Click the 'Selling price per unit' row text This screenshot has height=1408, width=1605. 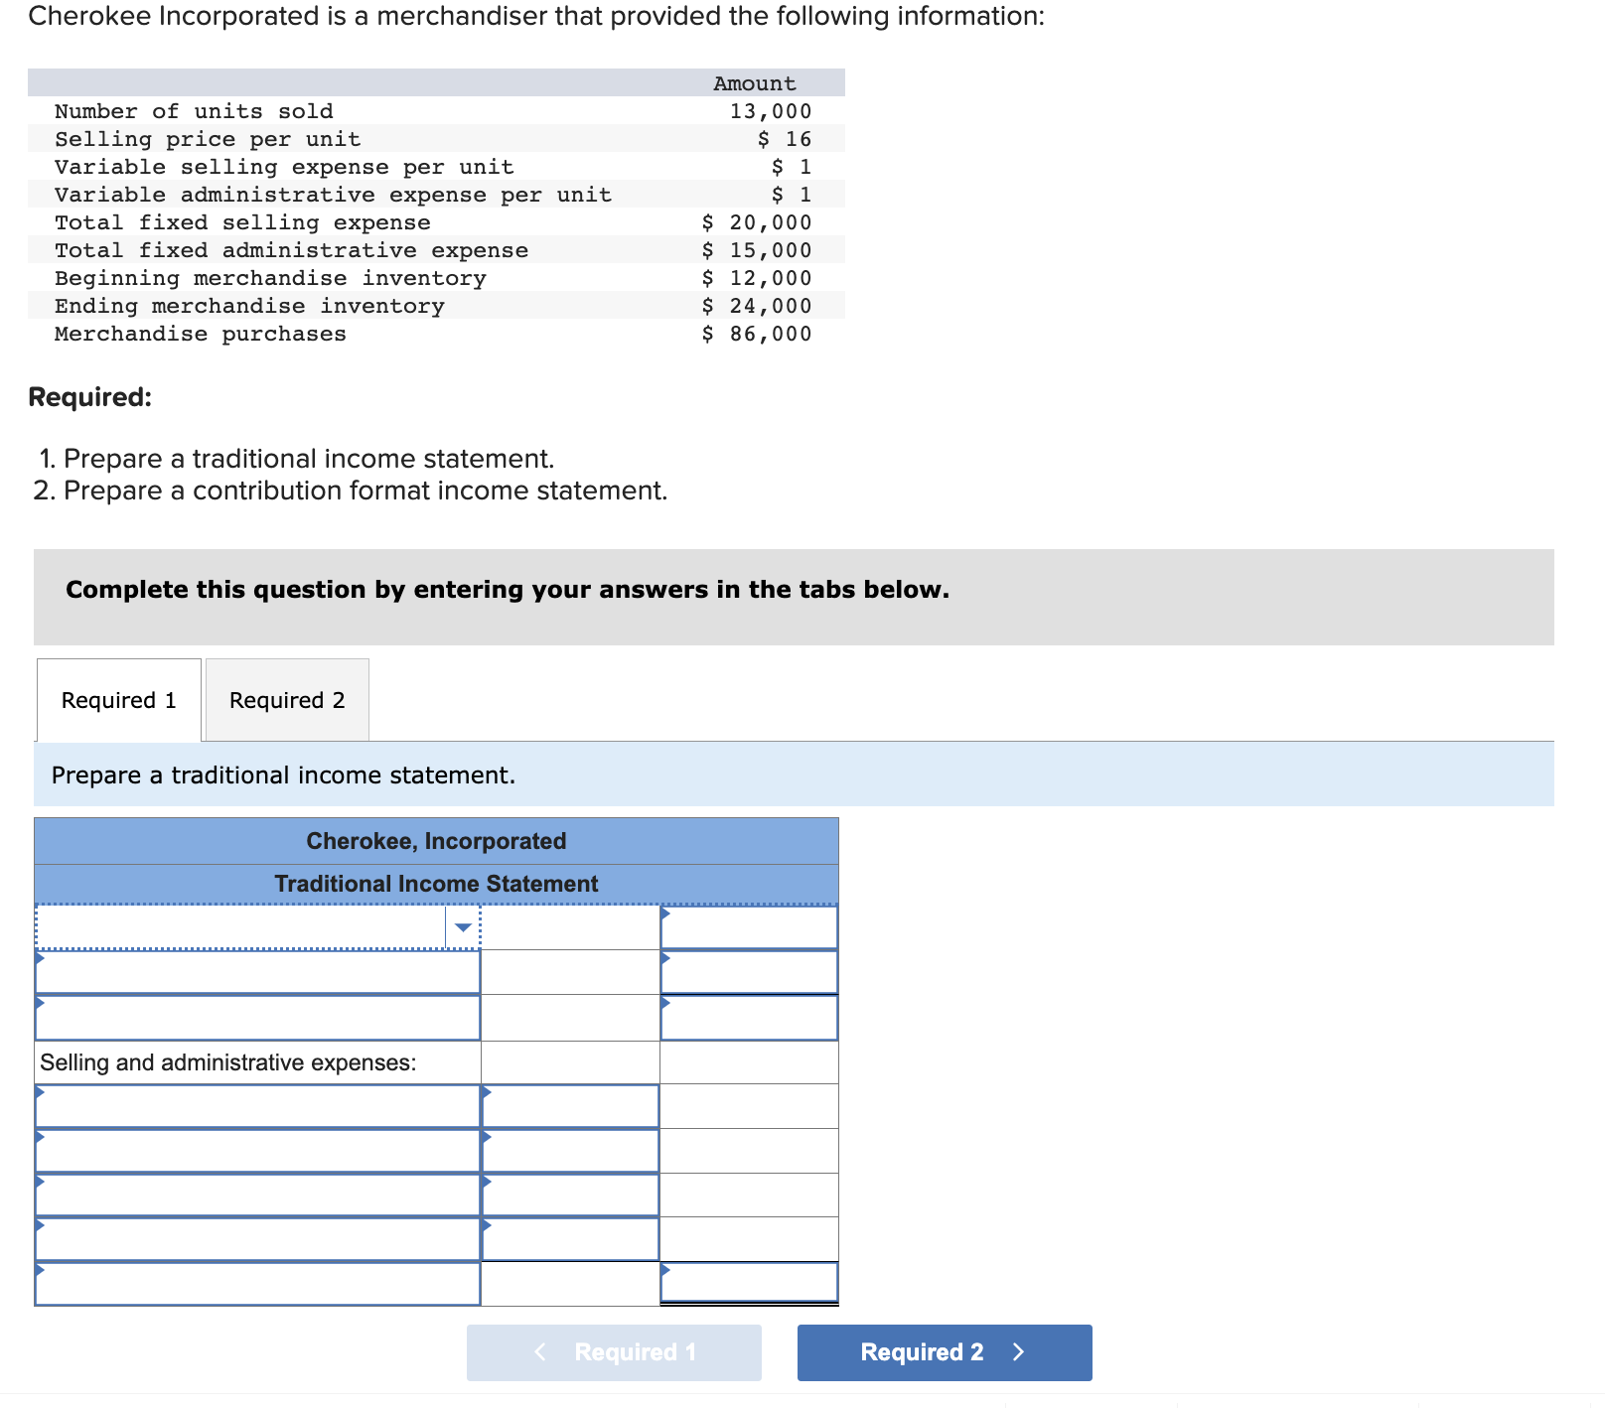[208, 139]
